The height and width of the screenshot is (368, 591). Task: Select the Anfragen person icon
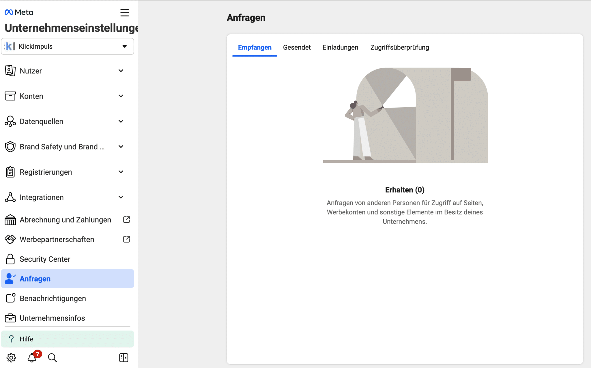pyautogui.click(x=10, y=278)
